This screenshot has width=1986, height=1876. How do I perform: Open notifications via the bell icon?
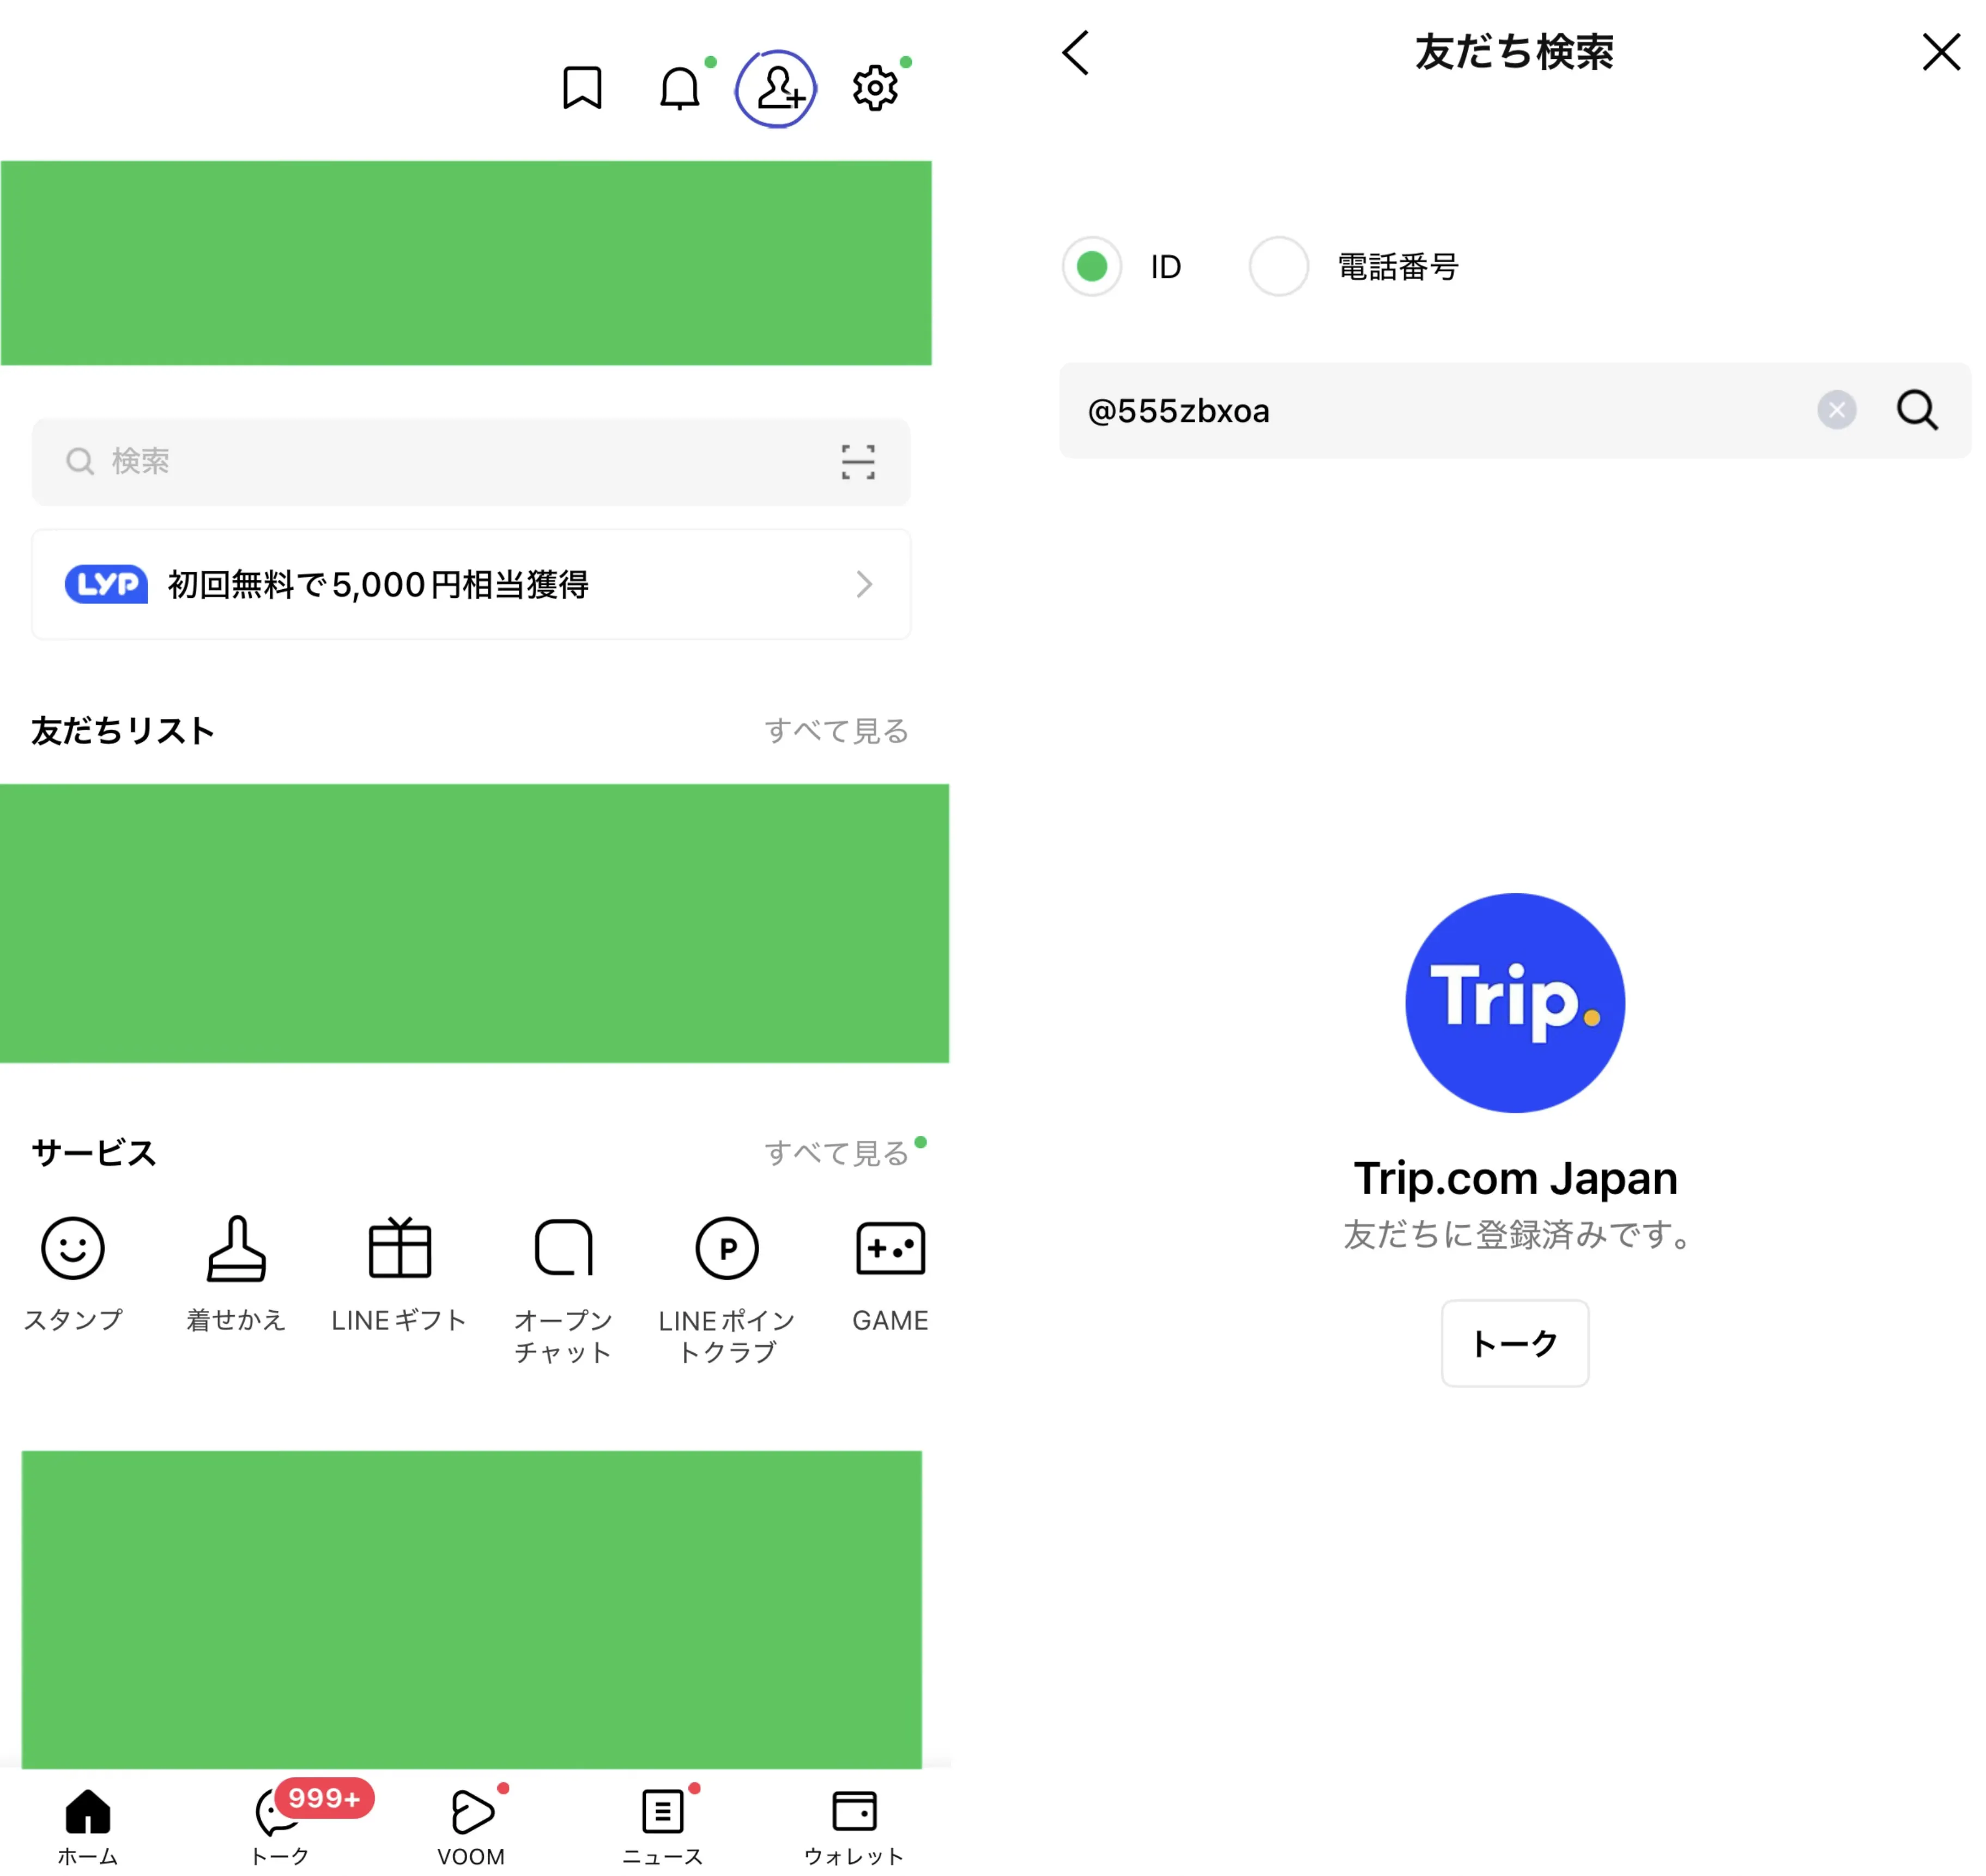pos(680,88)
